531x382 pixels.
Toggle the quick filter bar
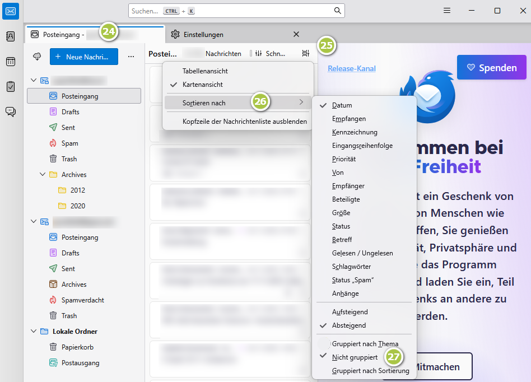coord(258,54)
